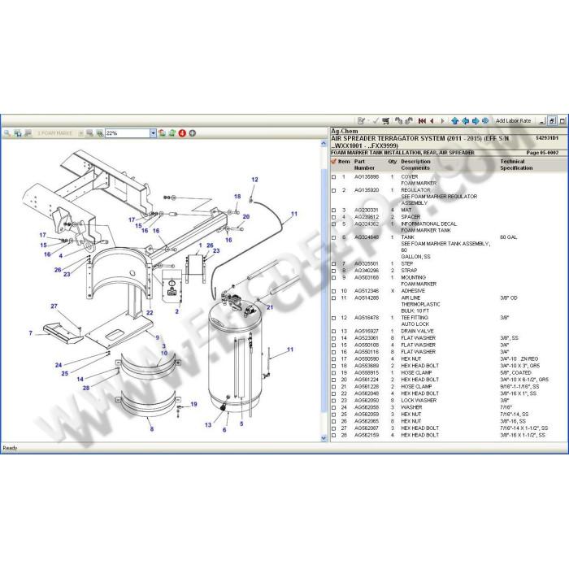569x569 pixels.
Task: Click callout number 7 beside the step
Action: tap(31, 333)
